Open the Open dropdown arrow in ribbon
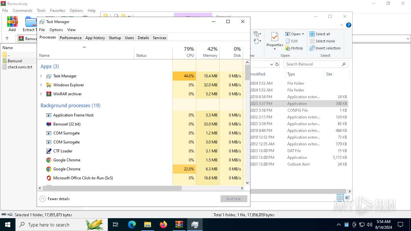The image size is (411, 231). coord(303,34)
